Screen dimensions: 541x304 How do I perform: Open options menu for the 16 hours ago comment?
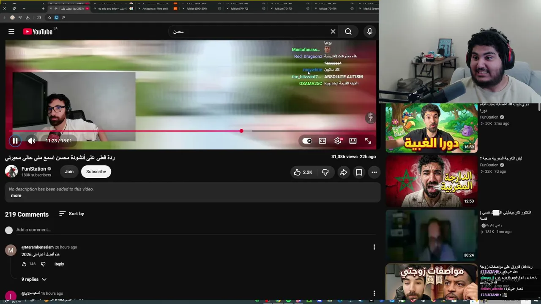pyautogui.click(x=374, y=293)
